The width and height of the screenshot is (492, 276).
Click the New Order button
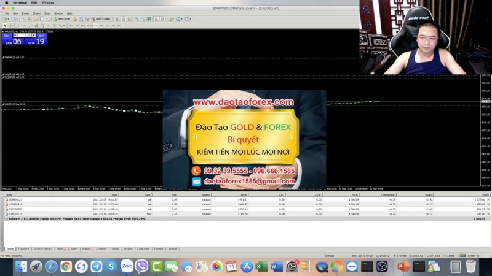pyautogui.click(x=62, y=19)
